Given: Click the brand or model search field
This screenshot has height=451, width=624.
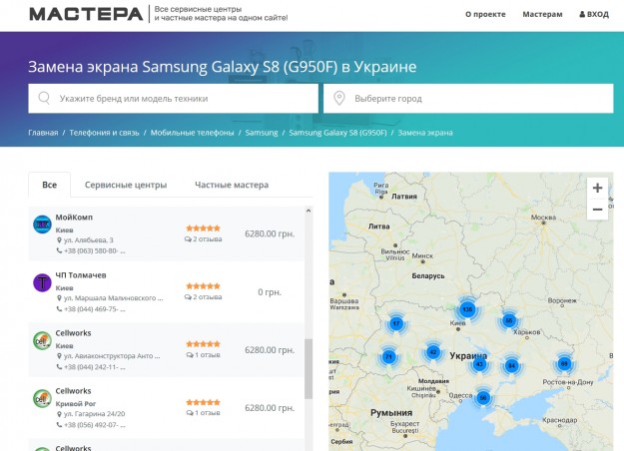Looking at the screenshot, I should [x=174, y=99].
